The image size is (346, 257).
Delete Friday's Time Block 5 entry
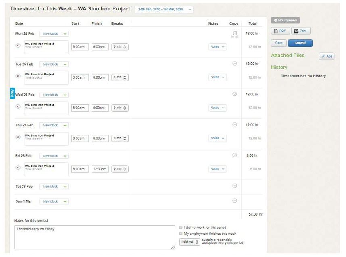18,168
